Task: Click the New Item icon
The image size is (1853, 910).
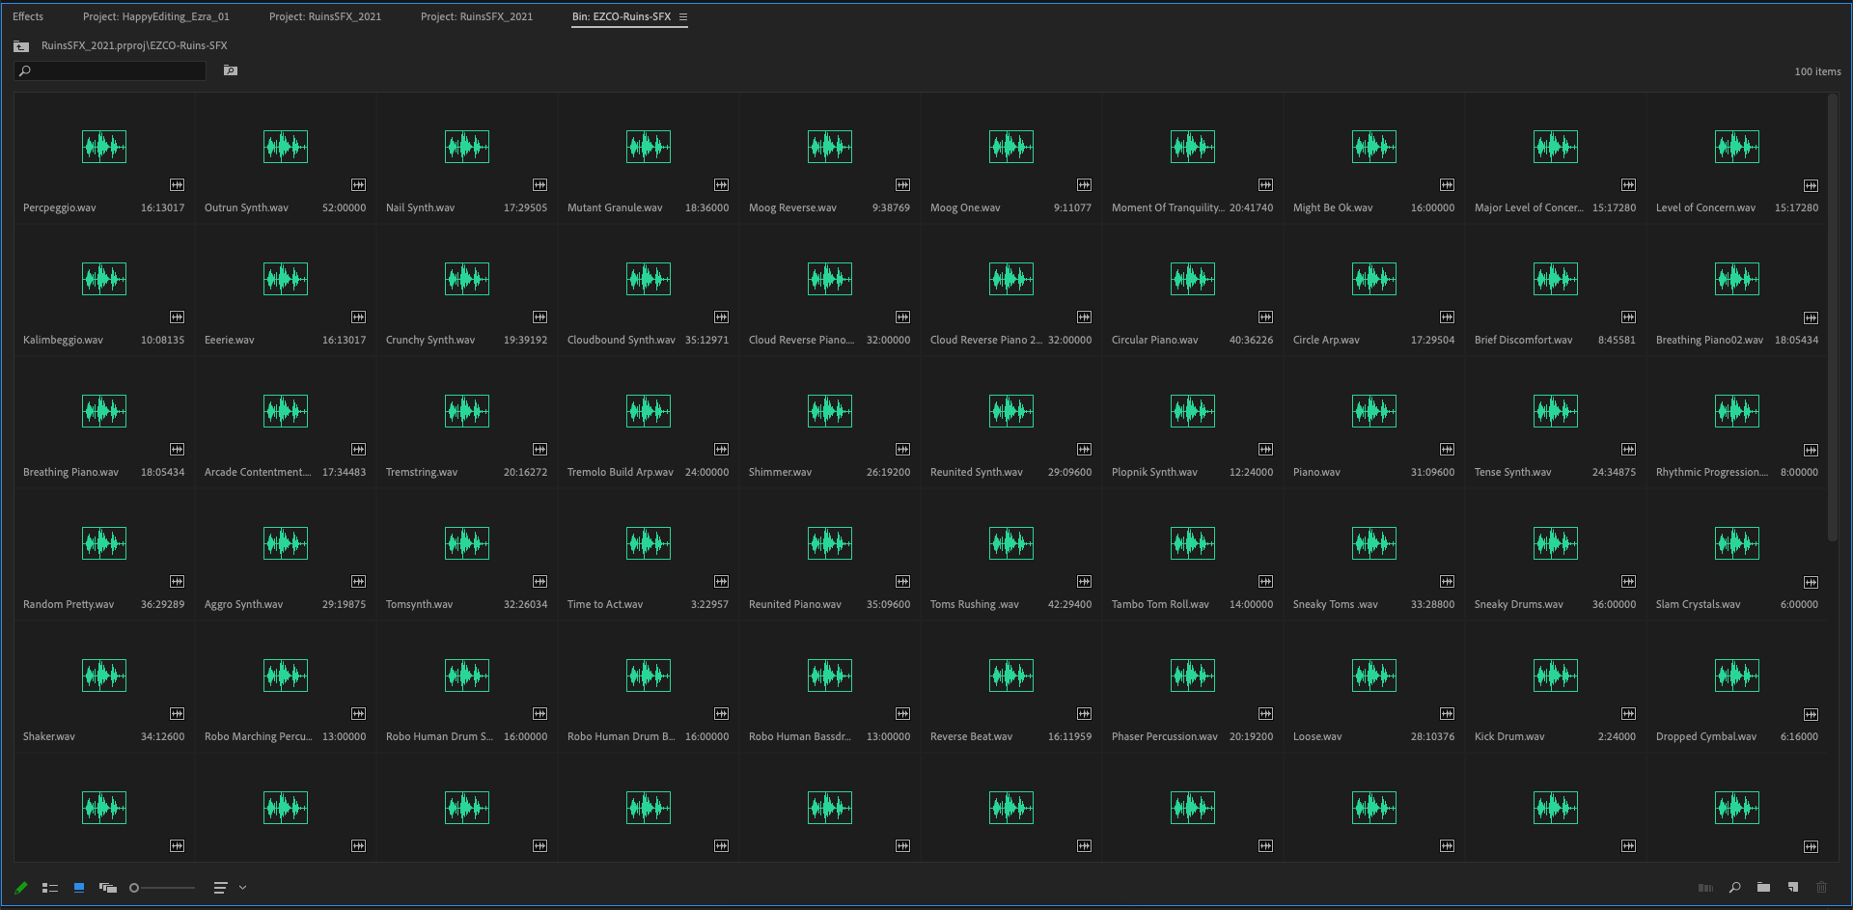Action: [1793, 888]
